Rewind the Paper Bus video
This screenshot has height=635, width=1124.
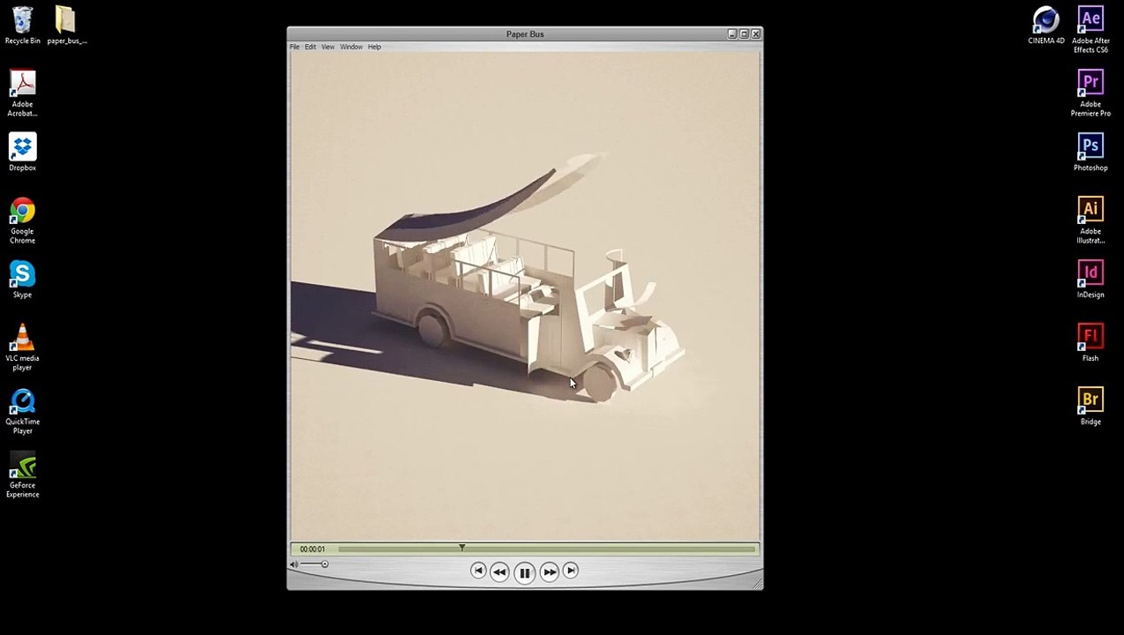tap(499, 571)
